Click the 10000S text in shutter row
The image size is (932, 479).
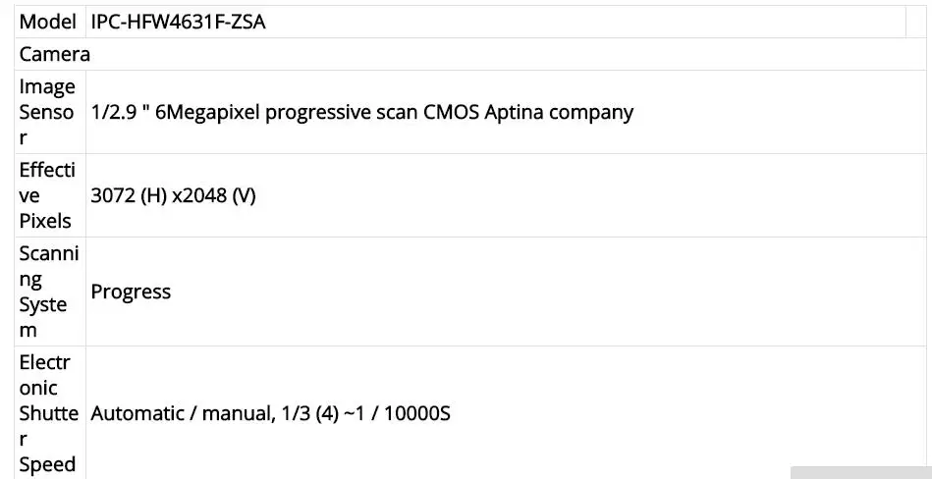417,413
